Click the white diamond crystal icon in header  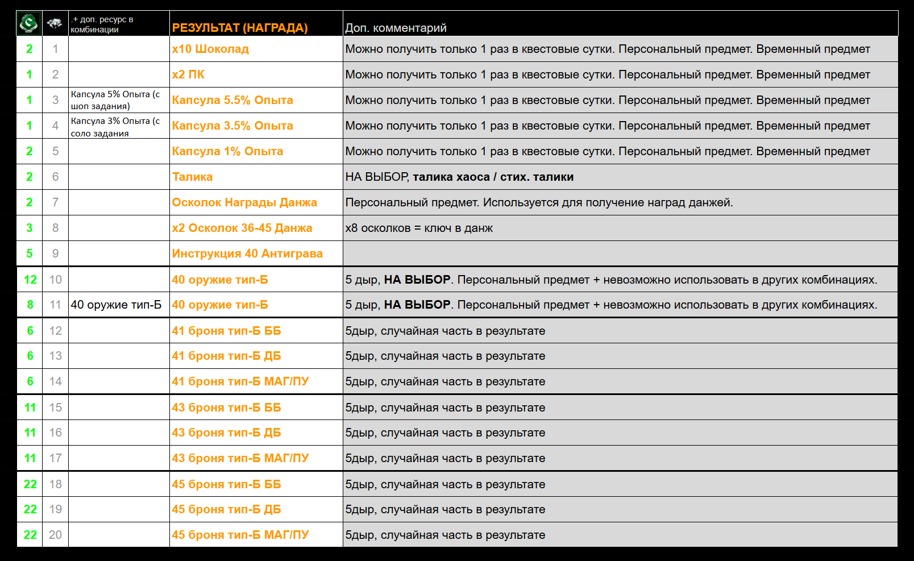coord(55,23)
